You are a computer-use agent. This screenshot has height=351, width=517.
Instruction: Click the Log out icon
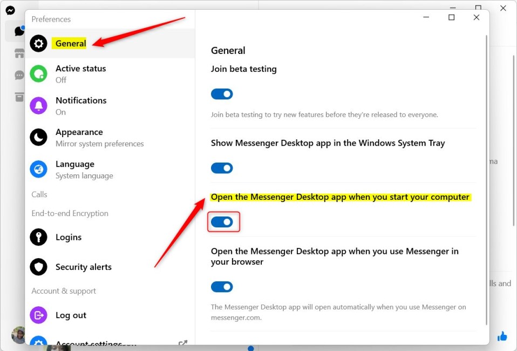pos(38,315)
